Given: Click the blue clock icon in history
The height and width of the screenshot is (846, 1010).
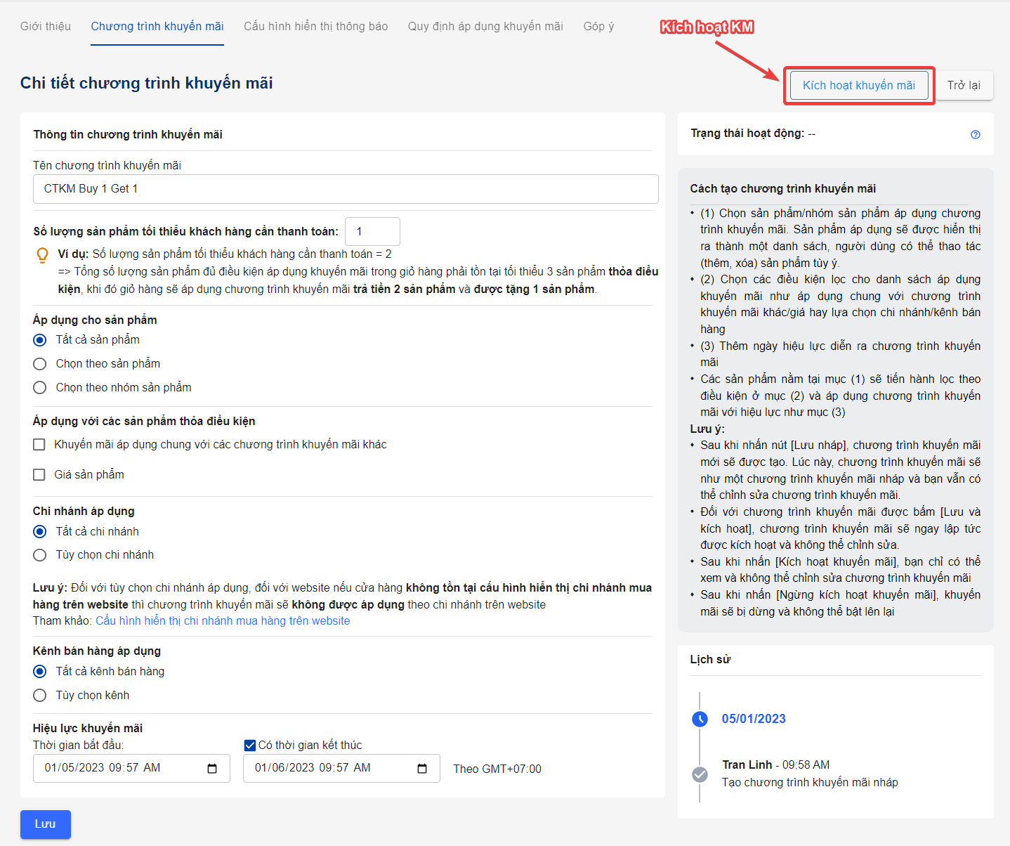Looking at the screenshot, I should click(x=700, y=719).
